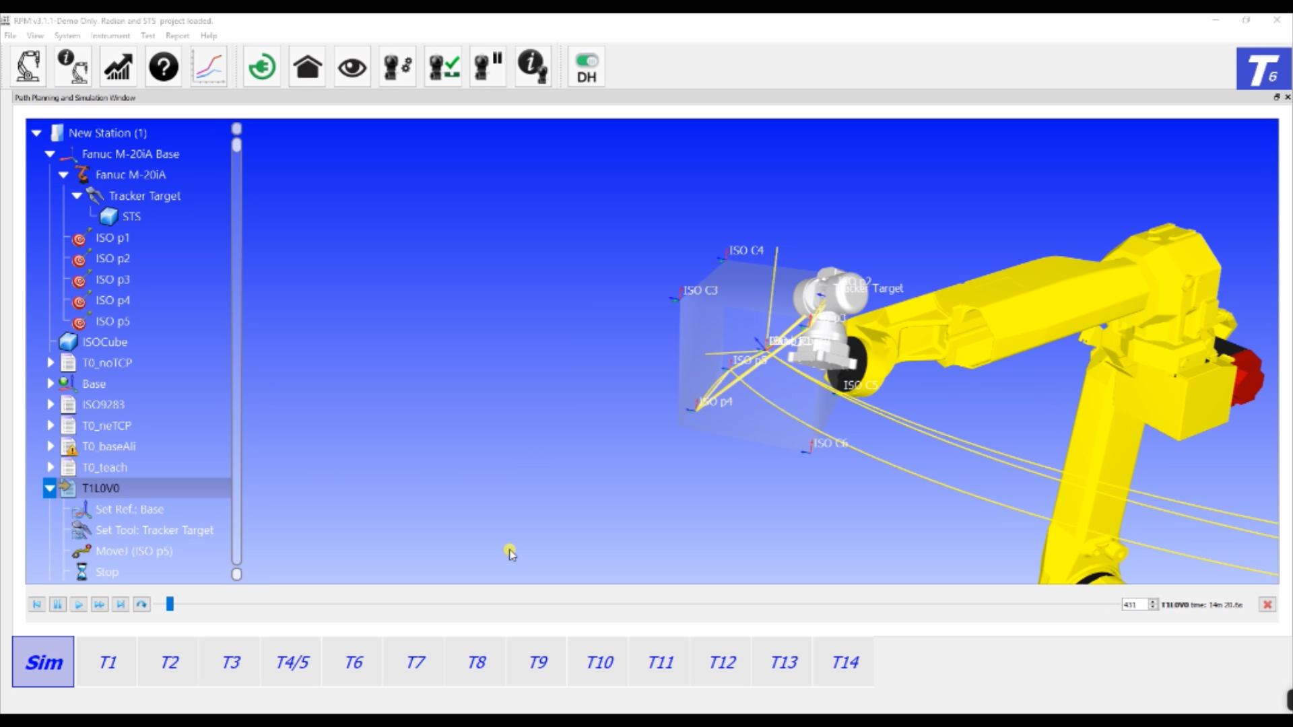Collapse the T1L0V0 program node
This screenshot has width=1293, height=727.
[50, 488]
